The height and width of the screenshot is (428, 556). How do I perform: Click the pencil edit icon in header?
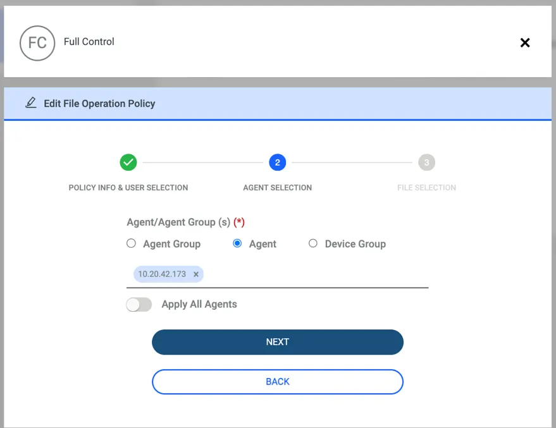(31, 103)
